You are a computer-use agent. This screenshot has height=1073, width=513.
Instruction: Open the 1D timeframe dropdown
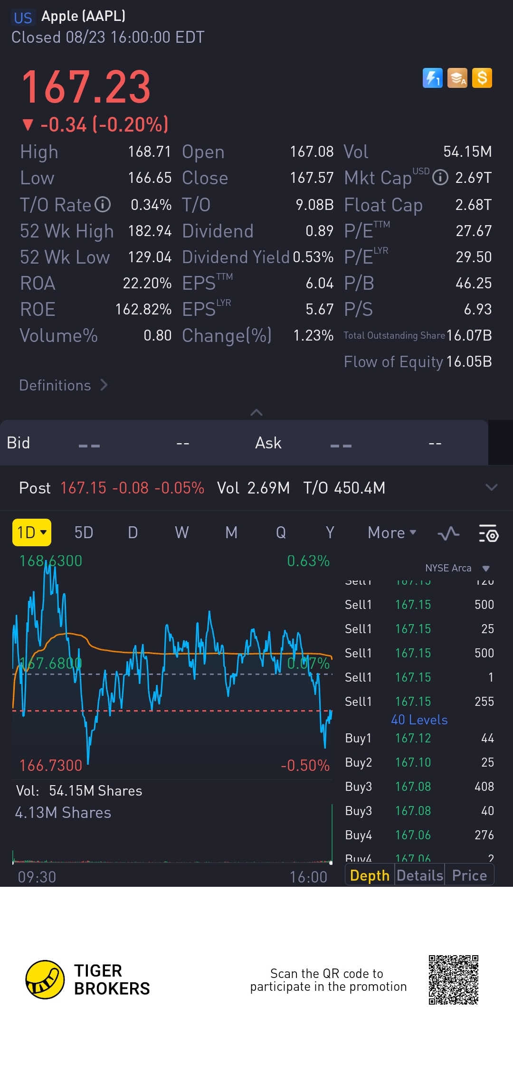pos(31,532)
